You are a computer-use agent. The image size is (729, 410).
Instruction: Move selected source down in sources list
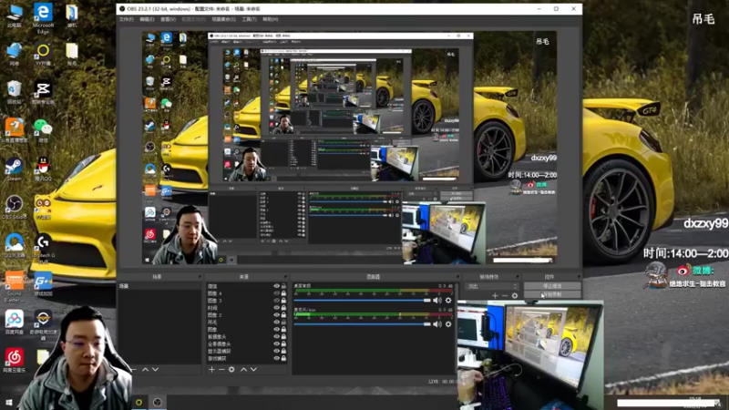tap(253, 370)
